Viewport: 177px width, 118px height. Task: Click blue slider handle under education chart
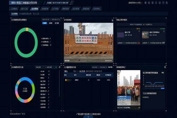[x=162, y=88]
